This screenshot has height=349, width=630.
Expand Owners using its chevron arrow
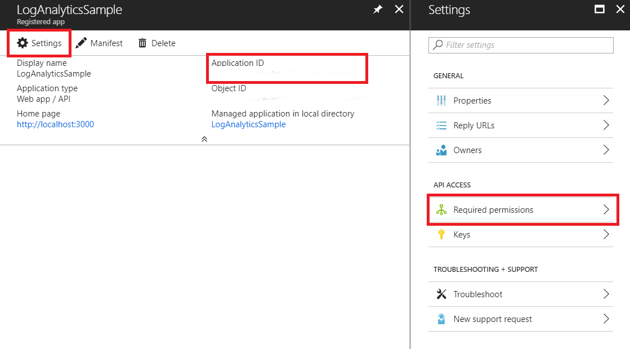tap(606, 150)
